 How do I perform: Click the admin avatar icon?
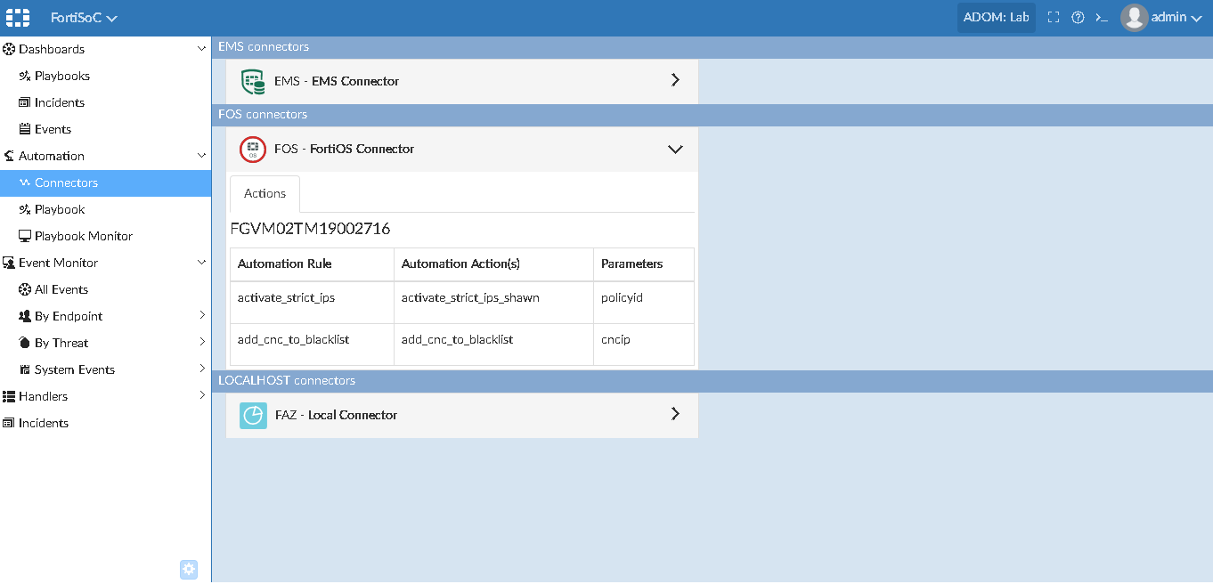coord(1134,17)
